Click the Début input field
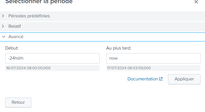205x112 pixels. pyautogui.click(x=52, y=58)
